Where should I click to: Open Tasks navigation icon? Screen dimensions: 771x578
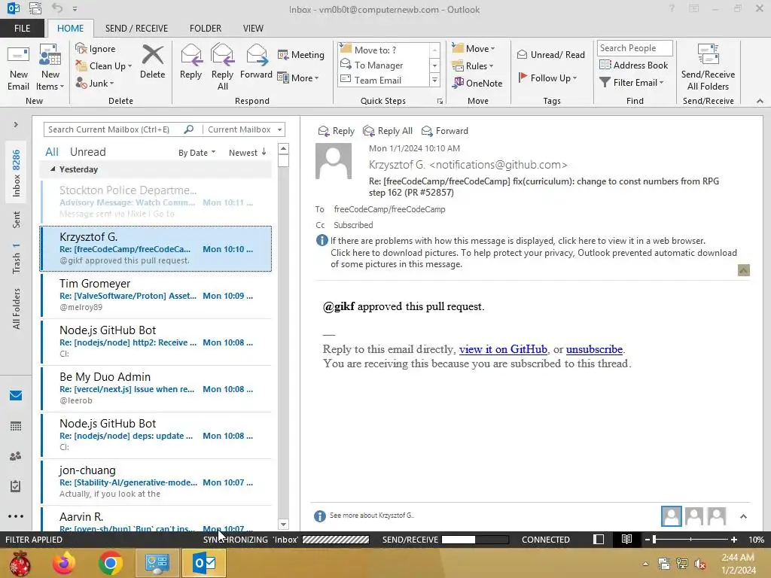click(16, 486)
